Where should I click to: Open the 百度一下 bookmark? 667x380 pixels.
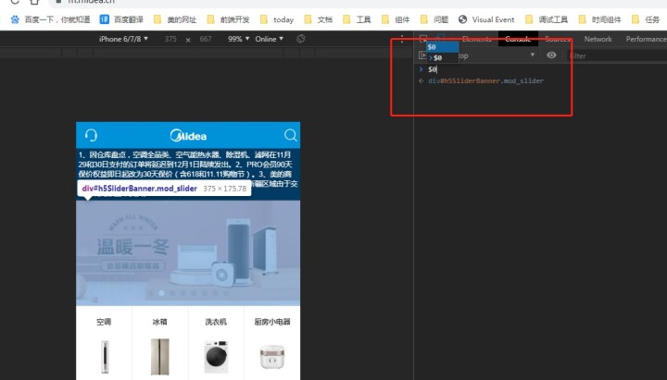50,19
